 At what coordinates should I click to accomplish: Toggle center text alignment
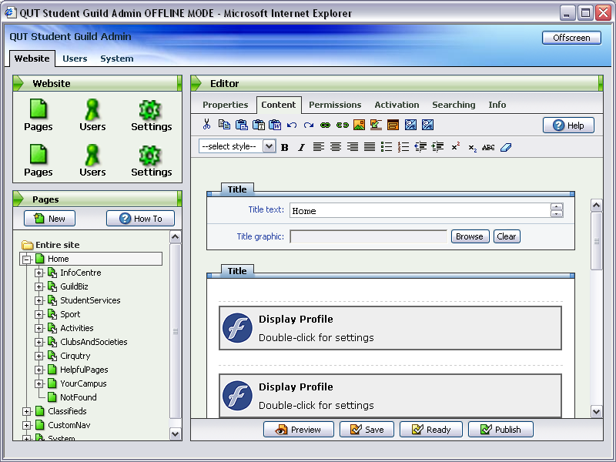(336, 147)
